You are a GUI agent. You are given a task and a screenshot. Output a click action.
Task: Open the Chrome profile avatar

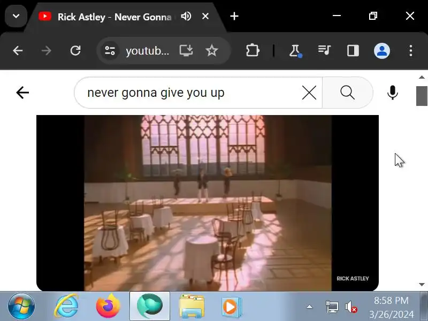382,51
